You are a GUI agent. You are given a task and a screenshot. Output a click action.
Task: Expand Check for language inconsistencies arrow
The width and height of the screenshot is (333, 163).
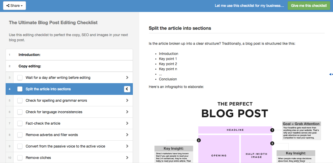[x=127, y=112]
